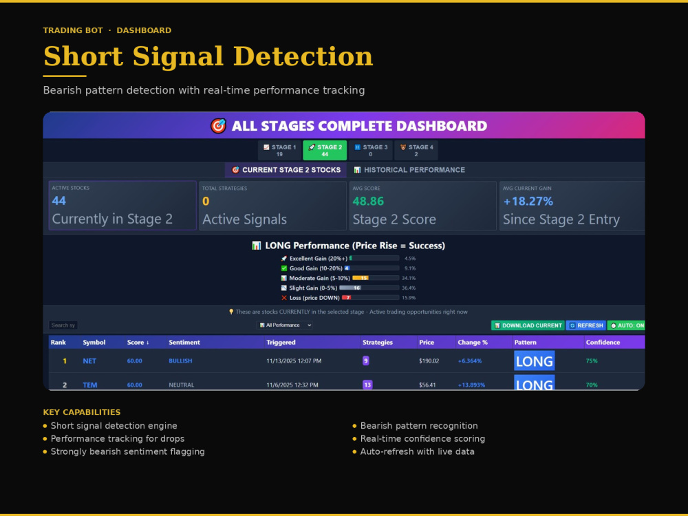This screenshot has width=688, height=516.
Task: Open the Stage 1 tab
Action: pyautogui.click(x=279, y=151)
